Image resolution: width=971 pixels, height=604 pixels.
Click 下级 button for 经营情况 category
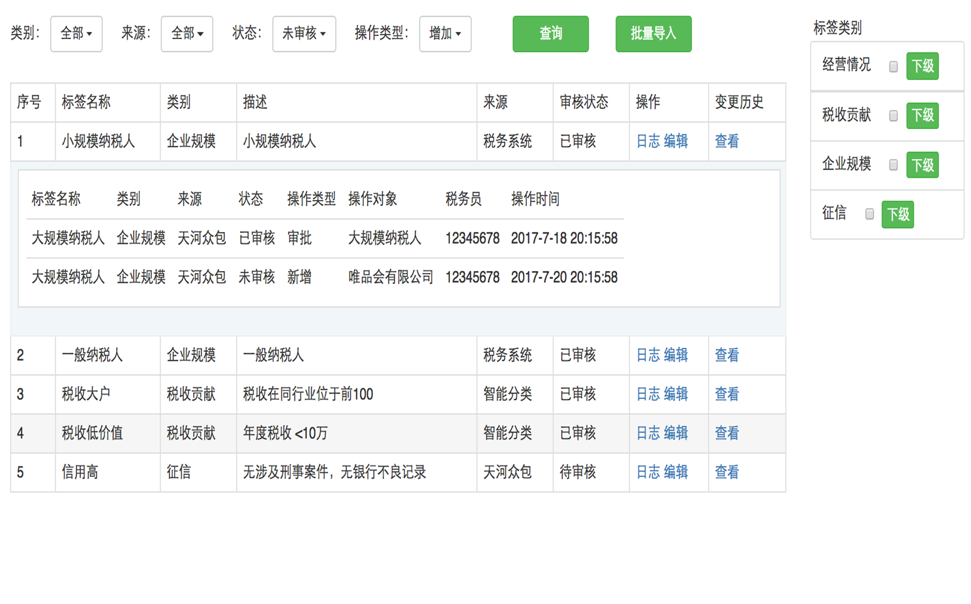922,66
